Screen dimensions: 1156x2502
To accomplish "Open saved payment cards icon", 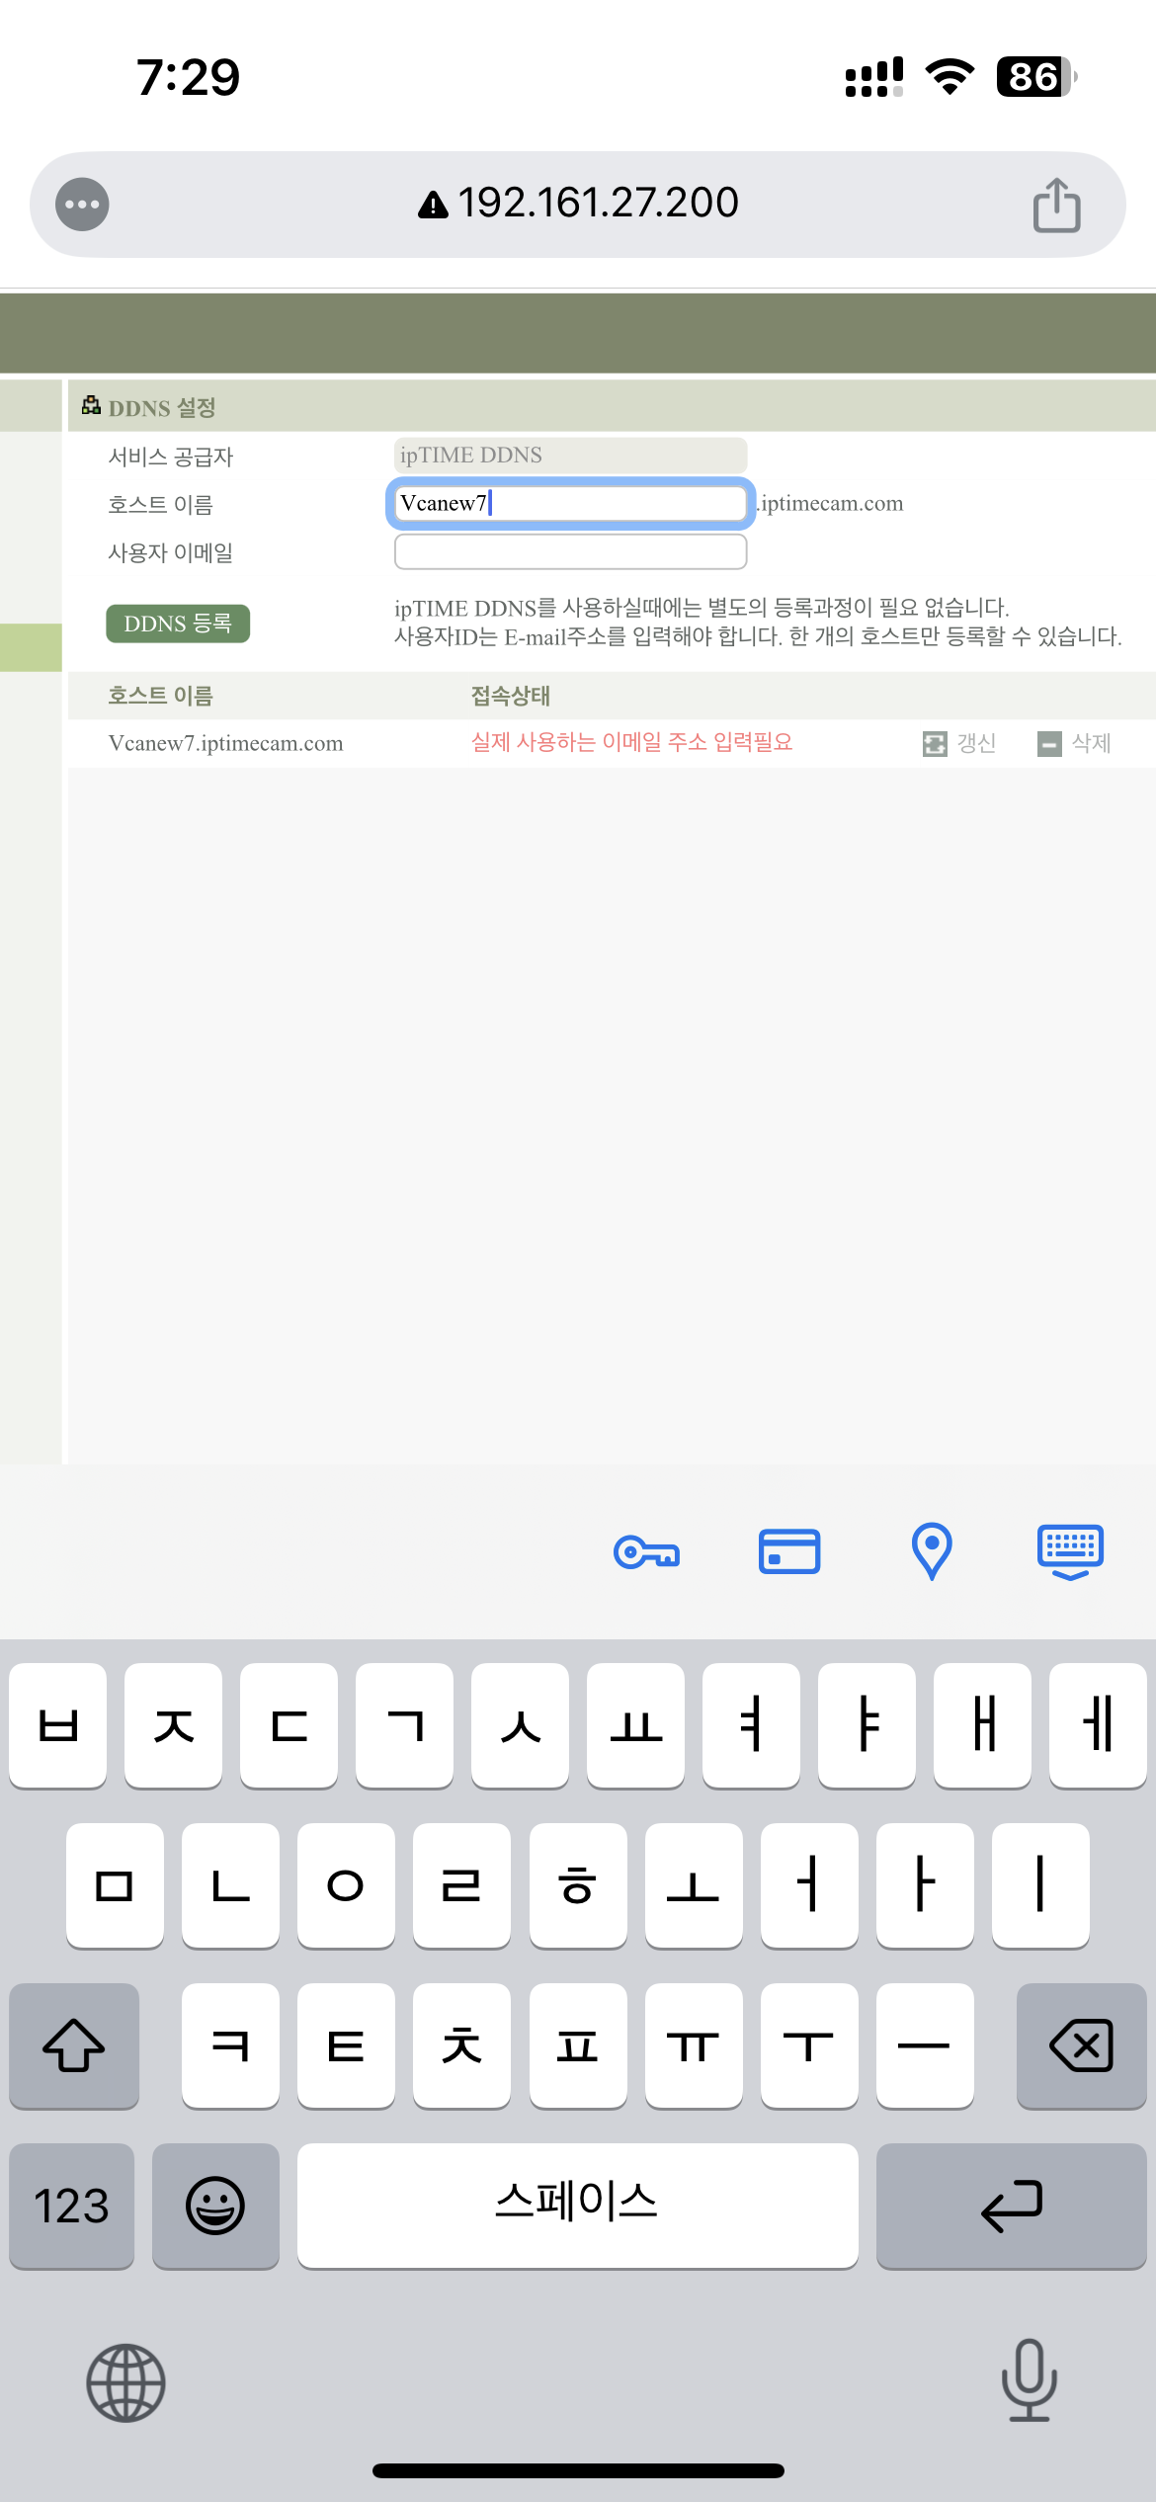I will (x=788, y=1551).
